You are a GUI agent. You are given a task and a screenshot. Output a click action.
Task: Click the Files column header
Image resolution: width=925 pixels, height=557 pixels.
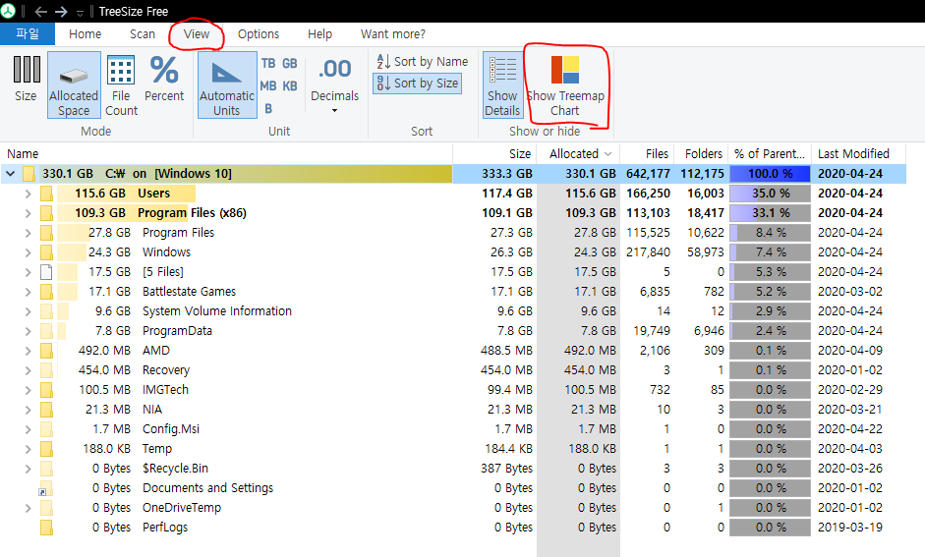647,154
